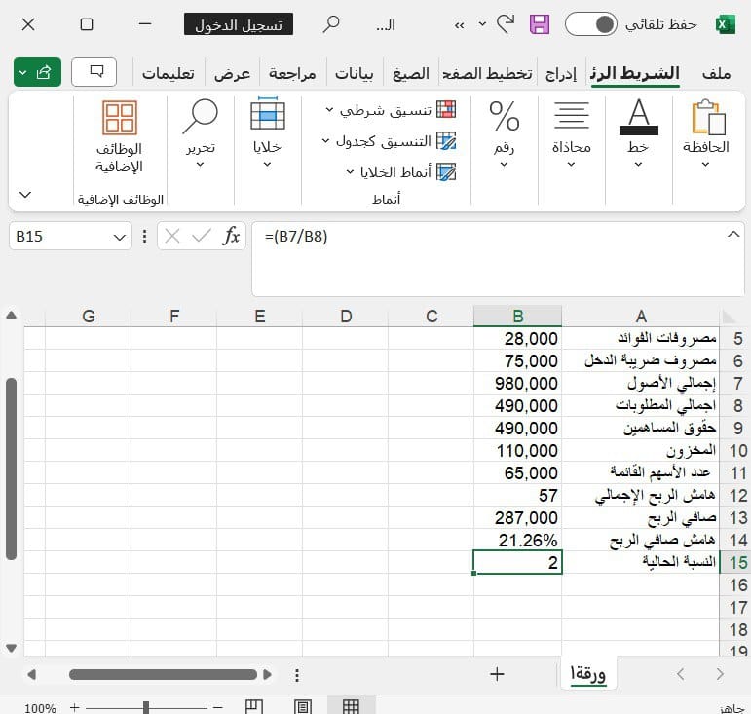Add a new sheet with plus button
Screen dimensions: 751x714
coord(497,674)
